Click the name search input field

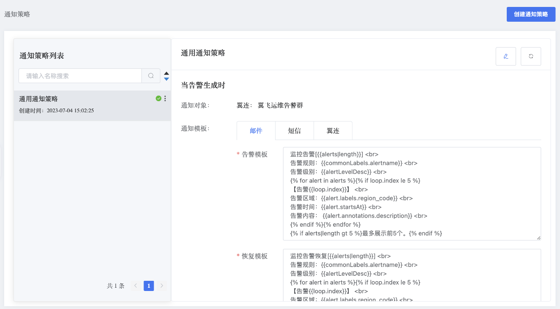point(80,76)
